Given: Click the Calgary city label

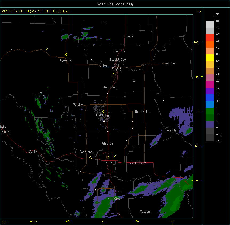Looking at the screenshot, I should pyautogui.click(x=106, y=161).
